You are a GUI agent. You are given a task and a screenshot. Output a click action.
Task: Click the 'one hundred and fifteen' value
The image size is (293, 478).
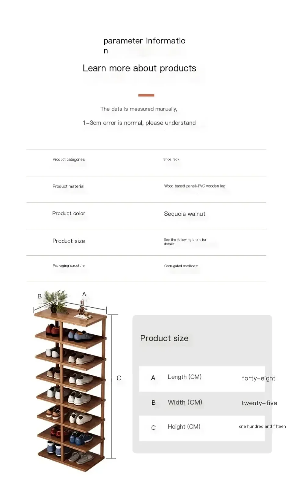[x=262, y=426]
